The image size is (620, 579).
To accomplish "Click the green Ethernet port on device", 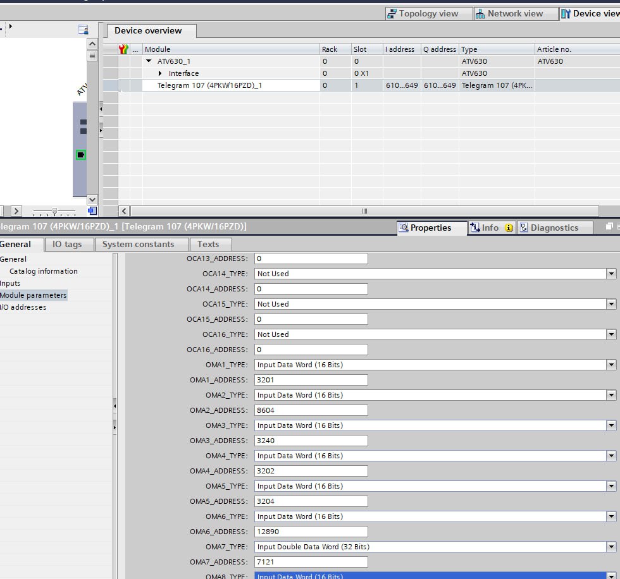I will click(81, 155).
